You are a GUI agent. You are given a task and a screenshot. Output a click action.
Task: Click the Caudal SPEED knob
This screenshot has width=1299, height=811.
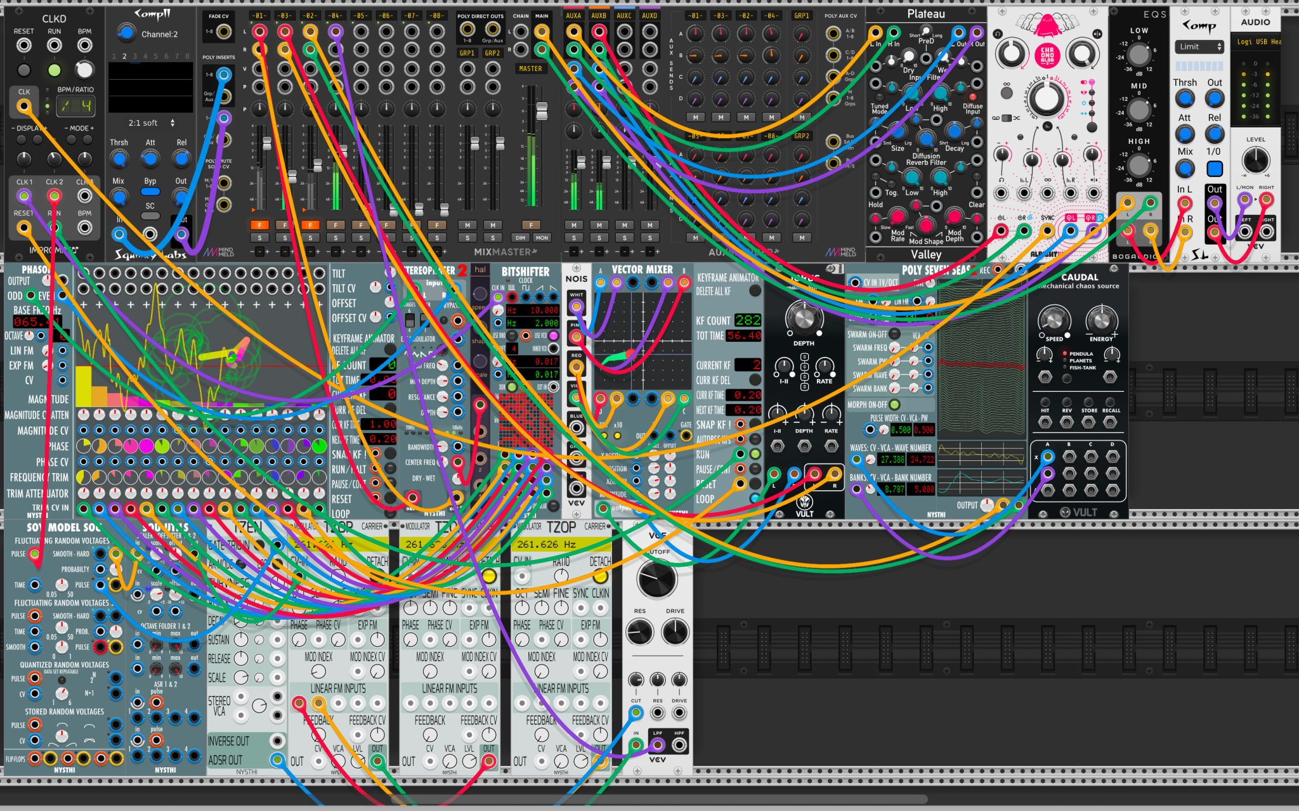1054,320
